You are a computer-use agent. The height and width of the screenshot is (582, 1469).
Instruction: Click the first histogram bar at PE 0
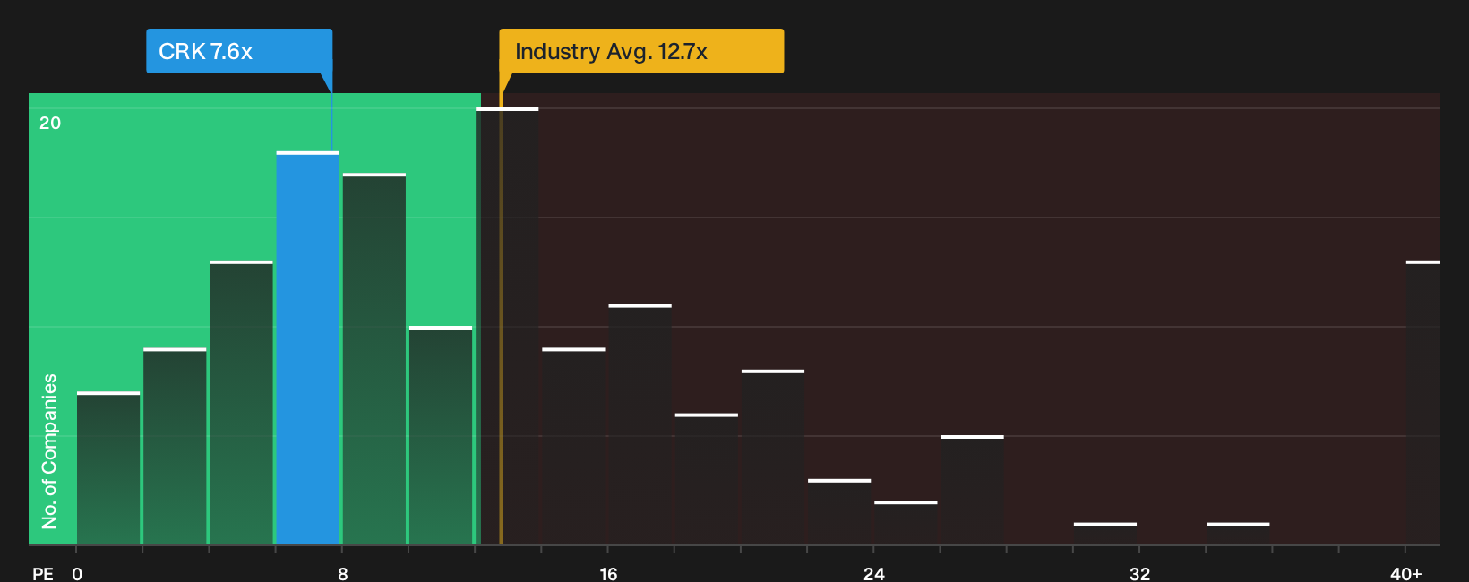click(x=108, y=468)
